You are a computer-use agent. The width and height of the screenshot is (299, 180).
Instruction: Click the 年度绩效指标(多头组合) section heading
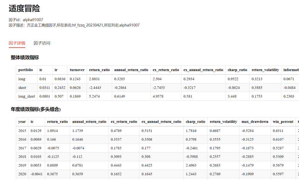(x=36, y=109)
